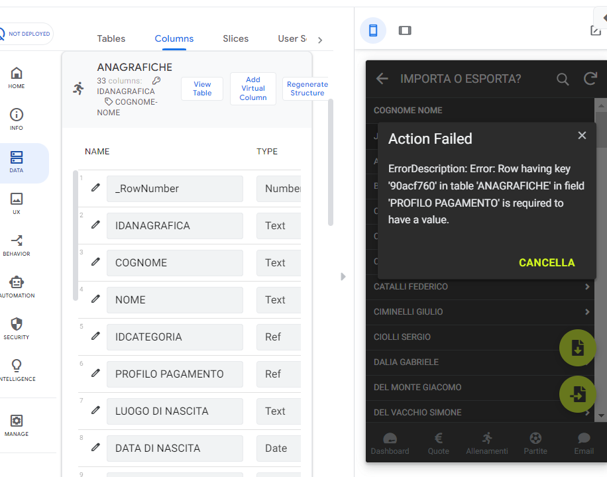Open preview in external window icon
This screenshot has width=607, height=477.
(x=596, y=30)
